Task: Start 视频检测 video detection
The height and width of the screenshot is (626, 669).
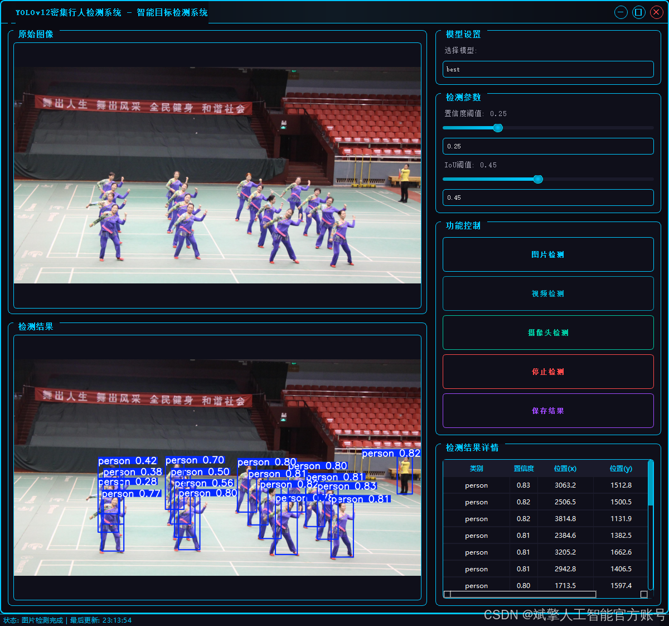Action: 548,293
